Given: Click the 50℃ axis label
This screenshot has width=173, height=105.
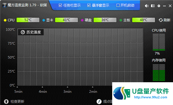Looking at the screenshot, I should [x=11, y=57].
